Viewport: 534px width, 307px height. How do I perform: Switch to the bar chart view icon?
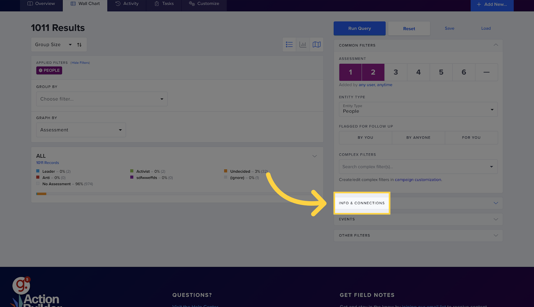click(x=303, y=44)
